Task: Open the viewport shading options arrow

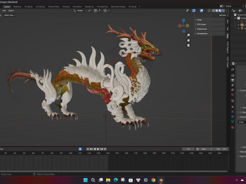Action: click(227, 11)
